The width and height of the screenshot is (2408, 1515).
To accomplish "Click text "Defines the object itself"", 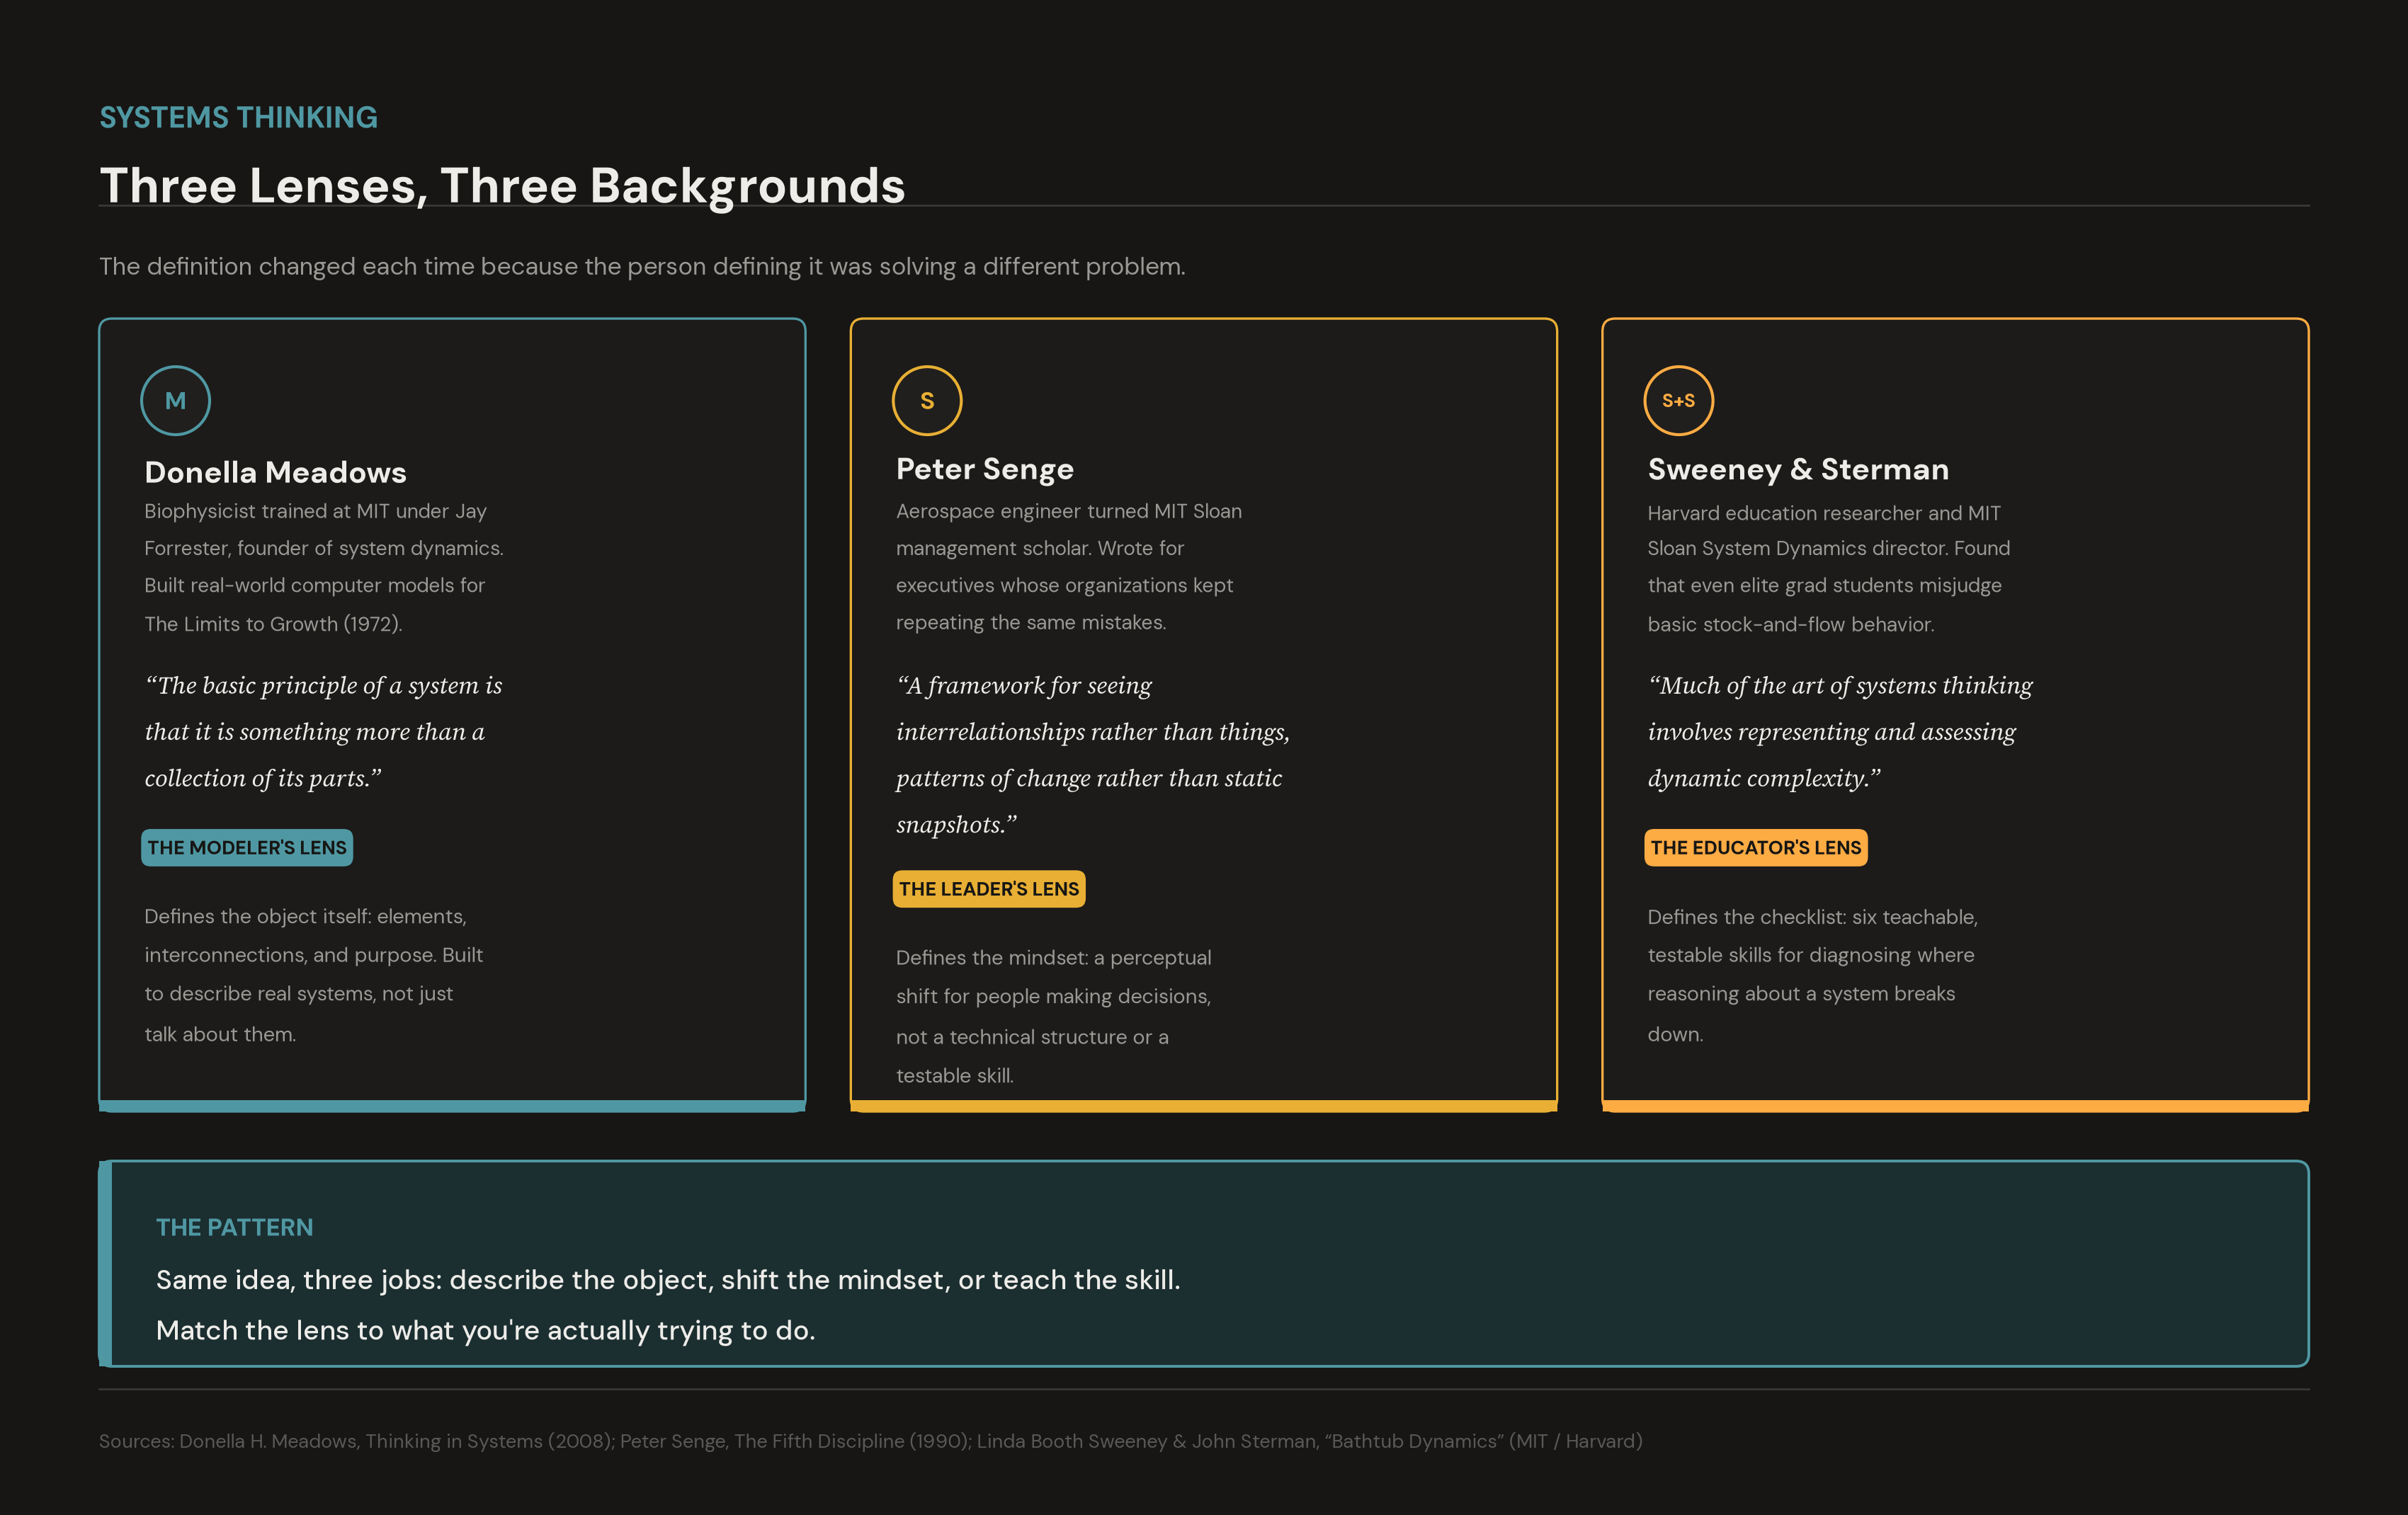I will (314, 974).
